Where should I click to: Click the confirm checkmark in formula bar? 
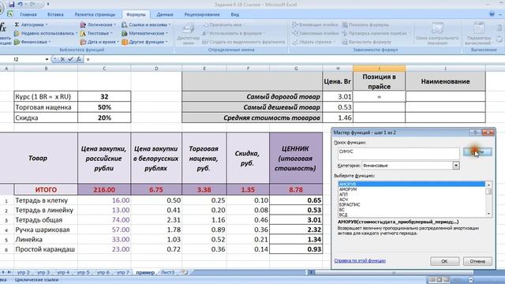point(70,59)
